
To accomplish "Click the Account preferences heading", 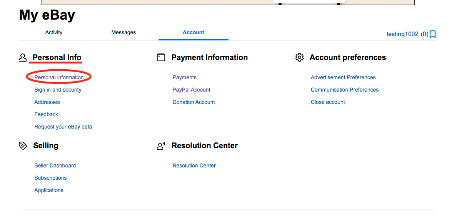I will coord(348,57).
